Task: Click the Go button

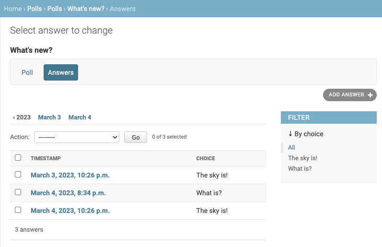Action: pos(136,137)
